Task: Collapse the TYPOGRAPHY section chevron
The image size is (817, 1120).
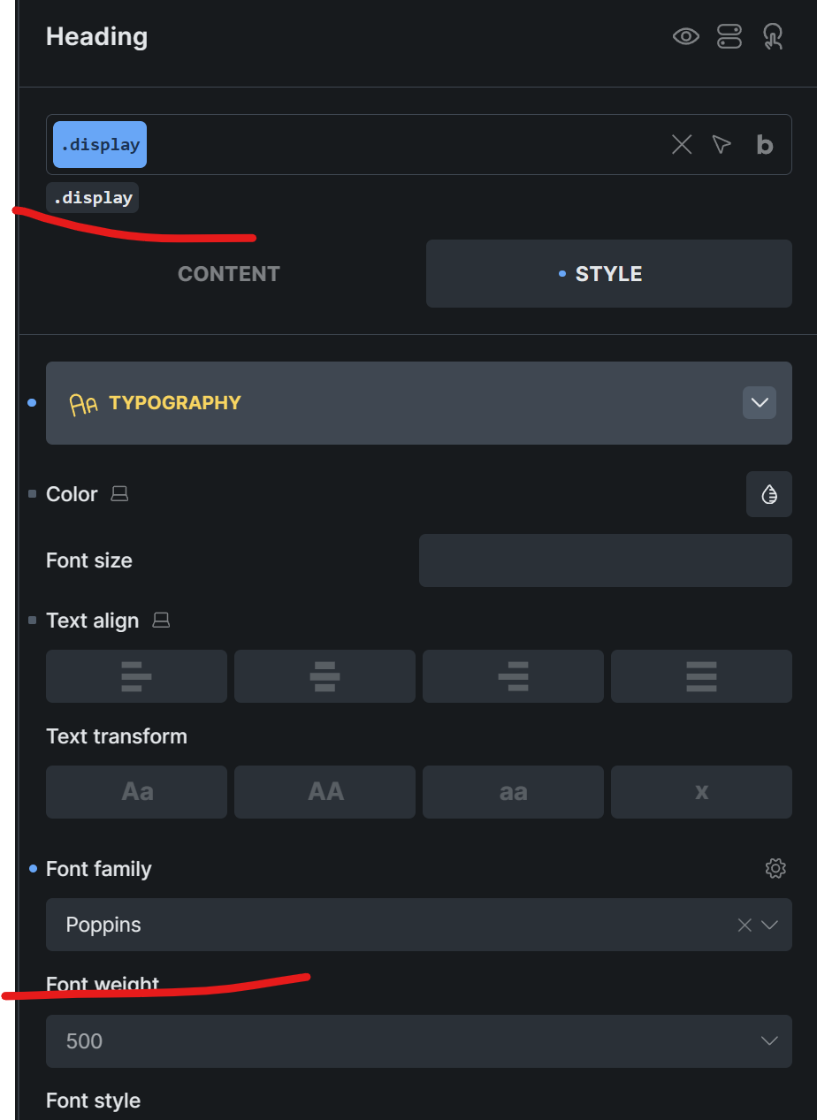Action: pyautogui.click(x=760, y=403)
